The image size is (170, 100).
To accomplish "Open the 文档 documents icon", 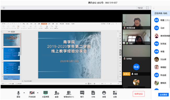I will pos(93,94).
